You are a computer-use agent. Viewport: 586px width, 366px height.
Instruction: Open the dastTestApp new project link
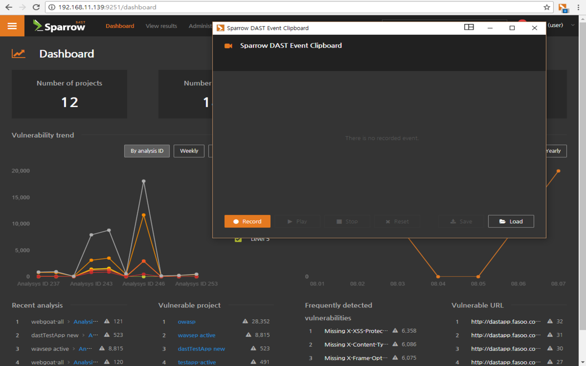coord(201,349)
